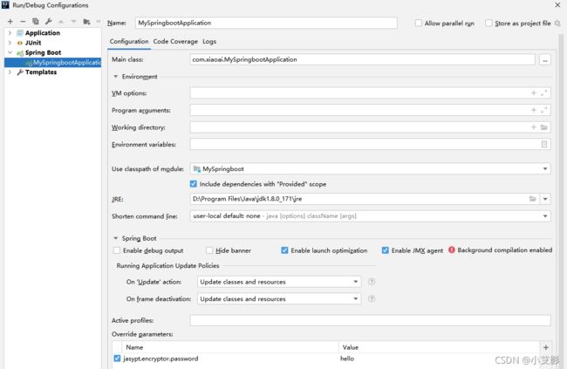Expand the Program arguments field editor
This screenshot has width=567, height=369.
[543, 110]
